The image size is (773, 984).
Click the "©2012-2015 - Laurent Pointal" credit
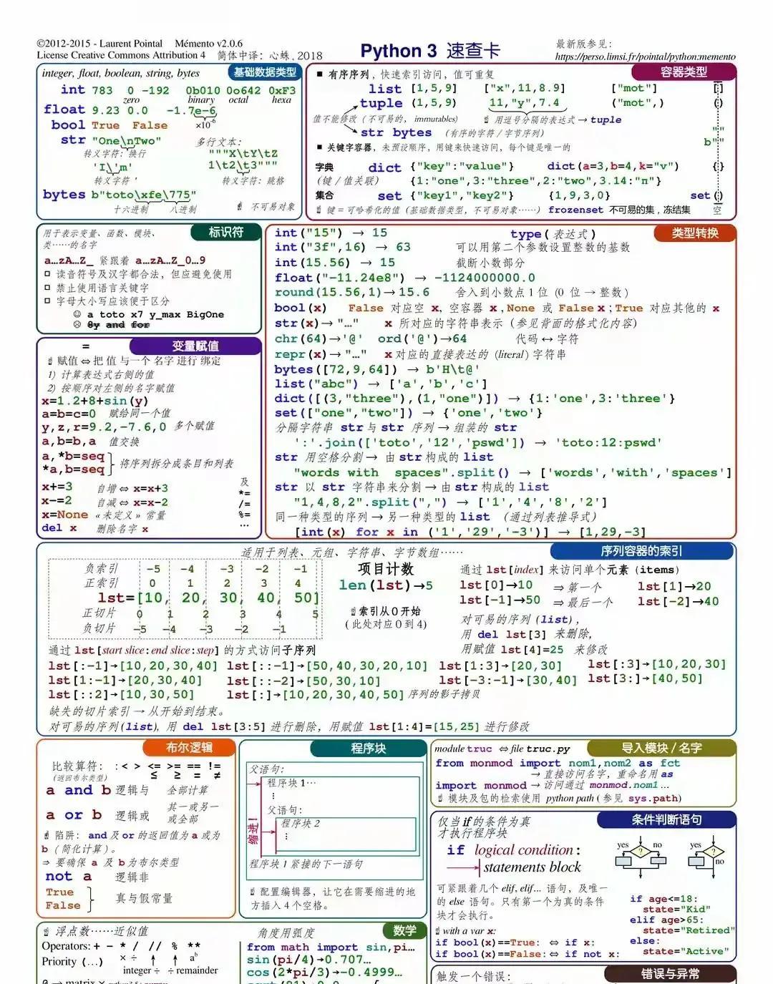99,44
